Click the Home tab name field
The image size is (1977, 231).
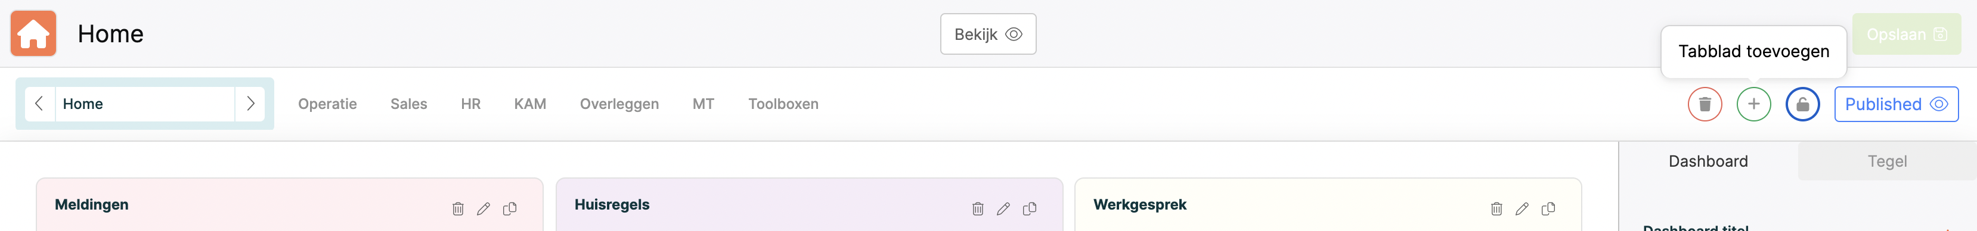[145, 104]
